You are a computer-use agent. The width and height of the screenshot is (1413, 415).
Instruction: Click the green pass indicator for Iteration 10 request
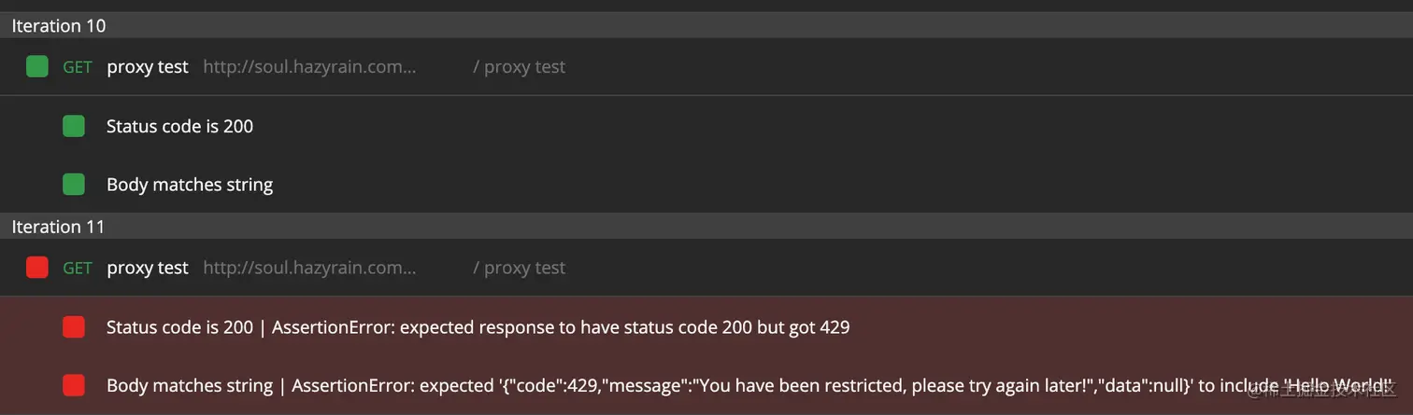(37, 66)
